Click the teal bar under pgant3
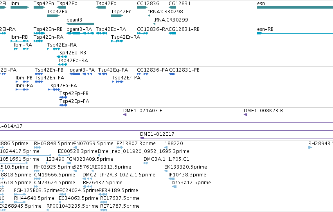 (80, 24)
